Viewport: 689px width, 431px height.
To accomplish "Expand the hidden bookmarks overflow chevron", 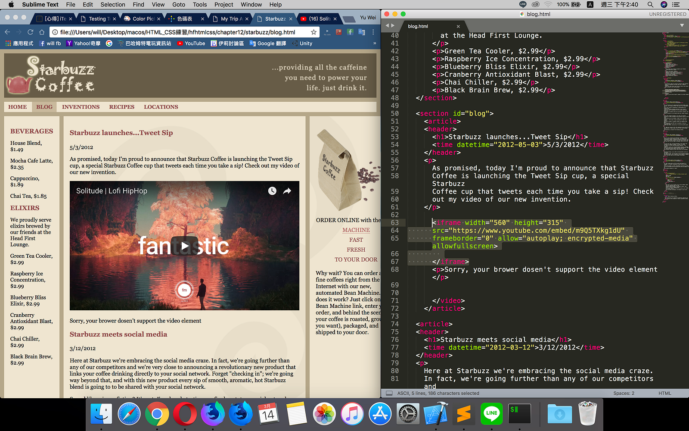I will click(x=375, y=43).
